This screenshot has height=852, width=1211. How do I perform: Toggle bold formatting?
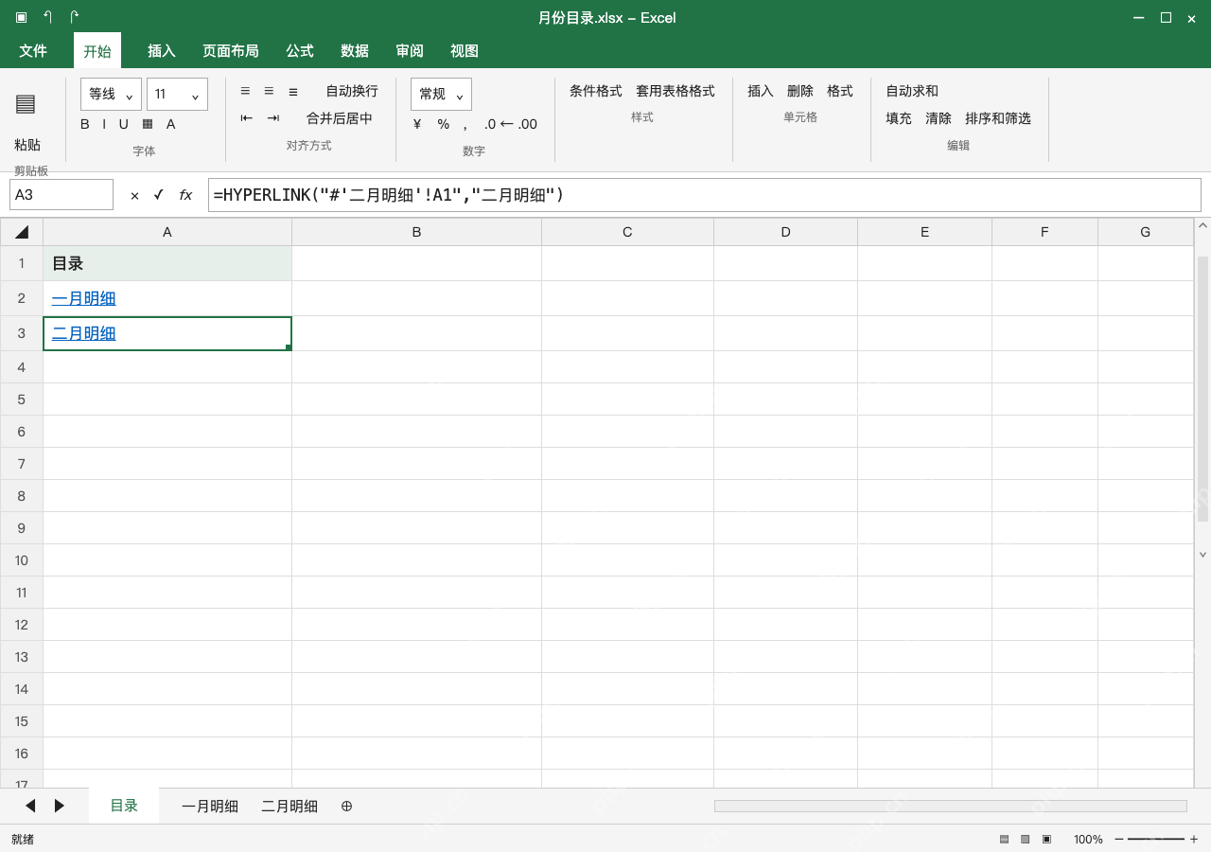click(85, 124)
